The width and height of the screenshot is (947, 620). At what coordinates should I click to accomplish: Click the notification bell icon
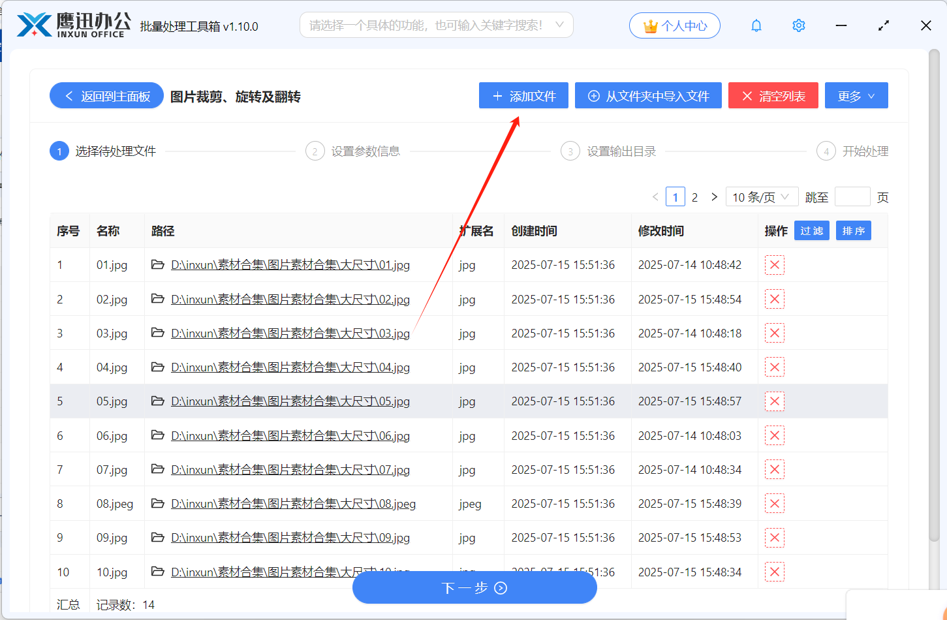(x=756, y=25)
